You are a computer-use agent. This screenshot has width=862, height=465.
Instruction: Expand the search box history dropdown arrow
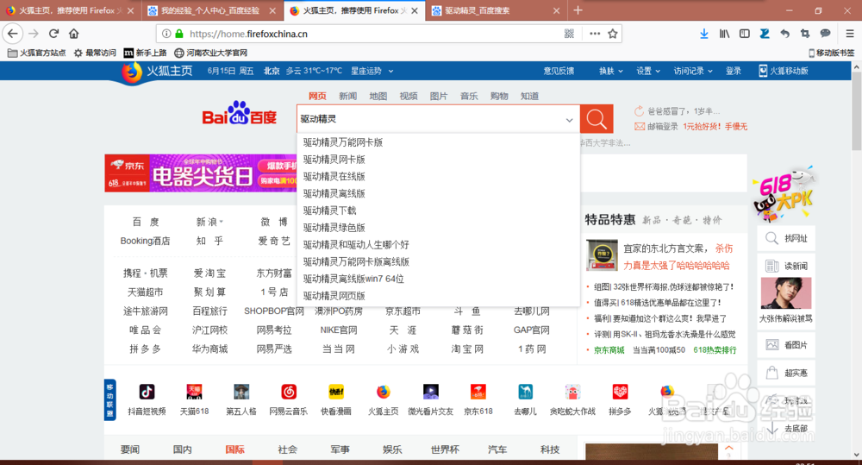pos(569,119)
